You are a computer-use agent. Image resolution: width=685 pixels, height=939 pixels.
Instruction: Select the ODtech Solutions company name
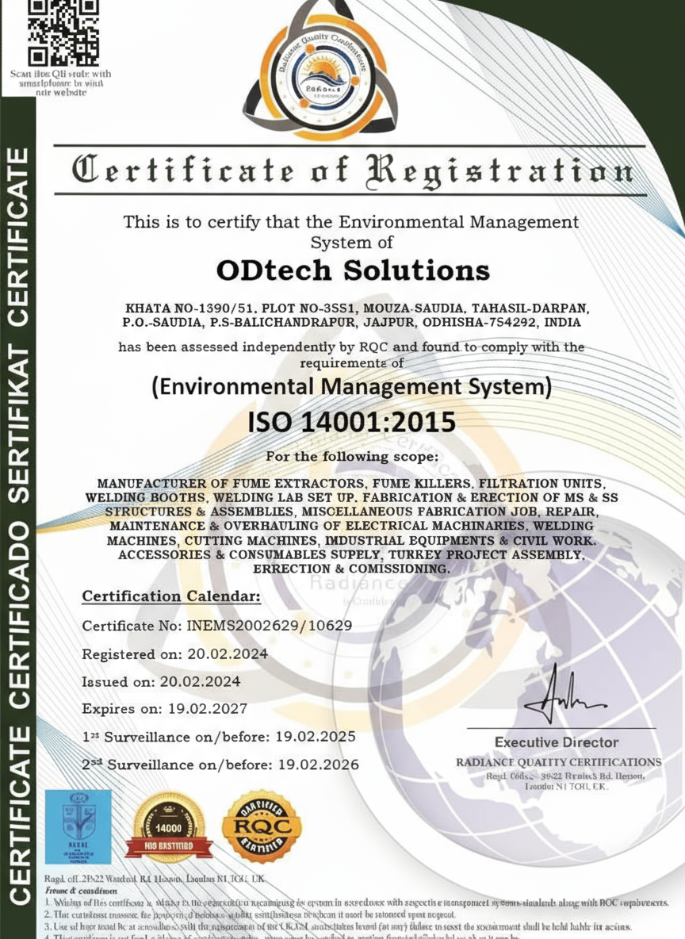(x=353, y=270)
